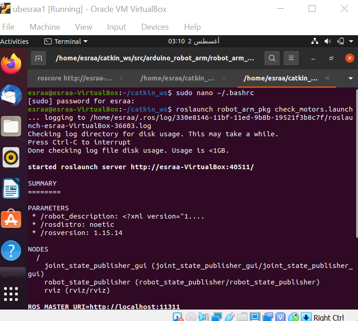Image resolution: width=358 pixels, height=321 pixels.
Task: Click the mouse integration status icon
Action: (294, 317)
